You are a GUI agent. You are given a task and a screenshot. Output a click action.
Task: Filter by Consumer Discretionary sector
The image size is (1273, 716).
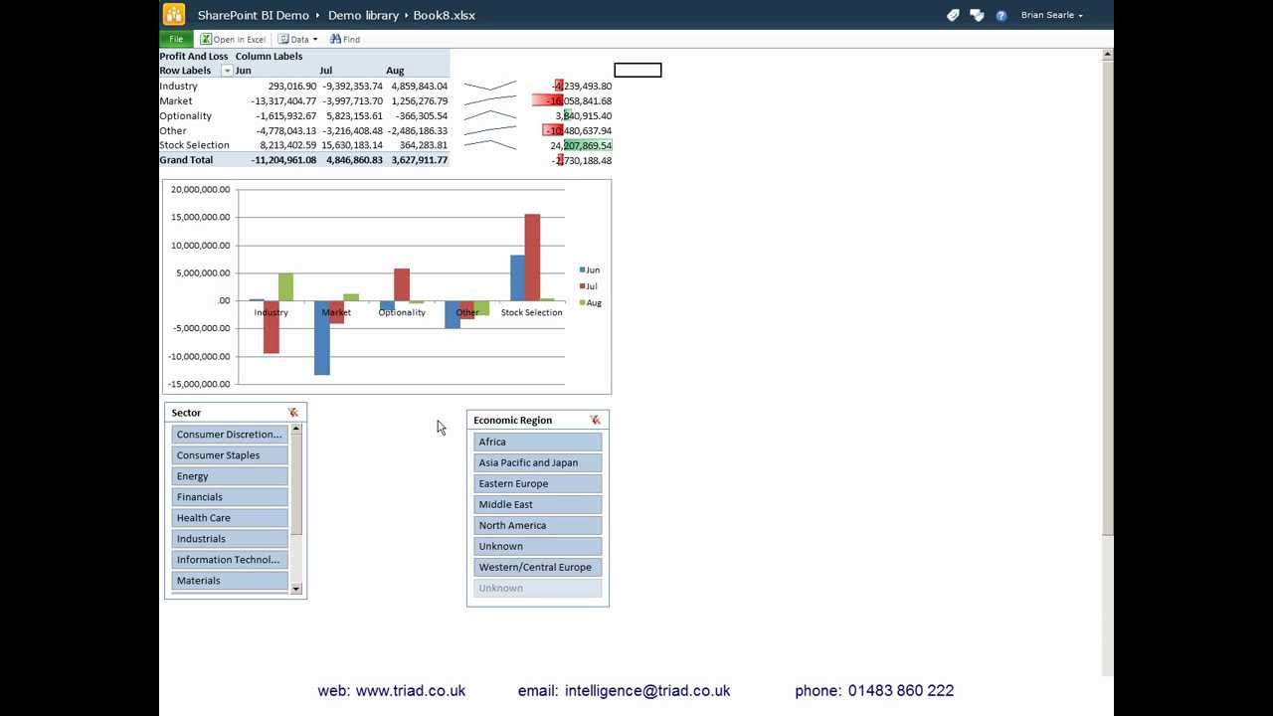pos(230,435)
